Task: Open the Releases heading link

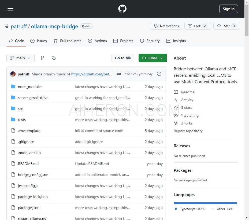Action: (x=182, y=146)
